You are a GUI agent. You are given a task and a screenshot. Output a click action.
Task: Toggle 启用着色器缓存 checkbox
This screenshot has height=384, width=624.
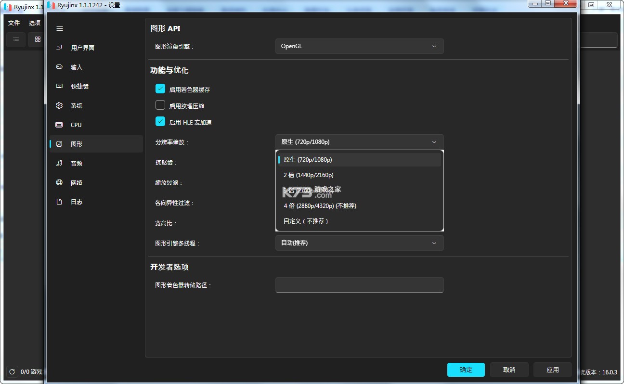point(160,89)
